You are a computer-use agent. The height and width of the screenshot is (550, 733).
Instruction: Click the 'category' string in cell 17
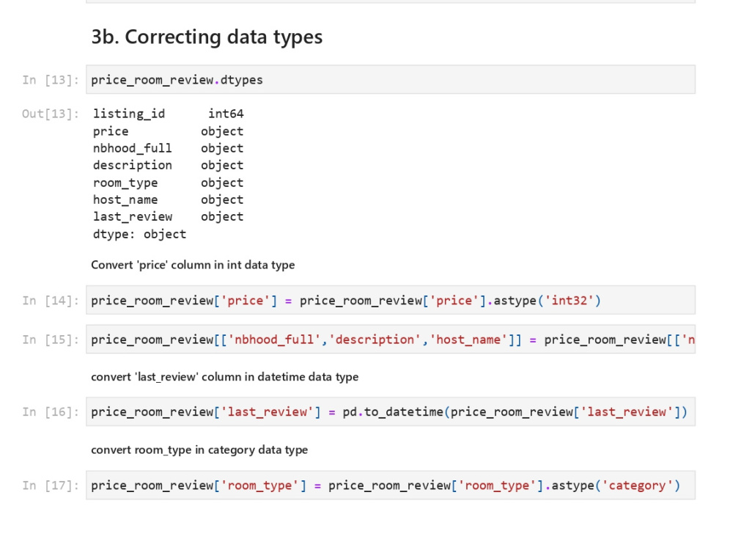coord(637,485)
